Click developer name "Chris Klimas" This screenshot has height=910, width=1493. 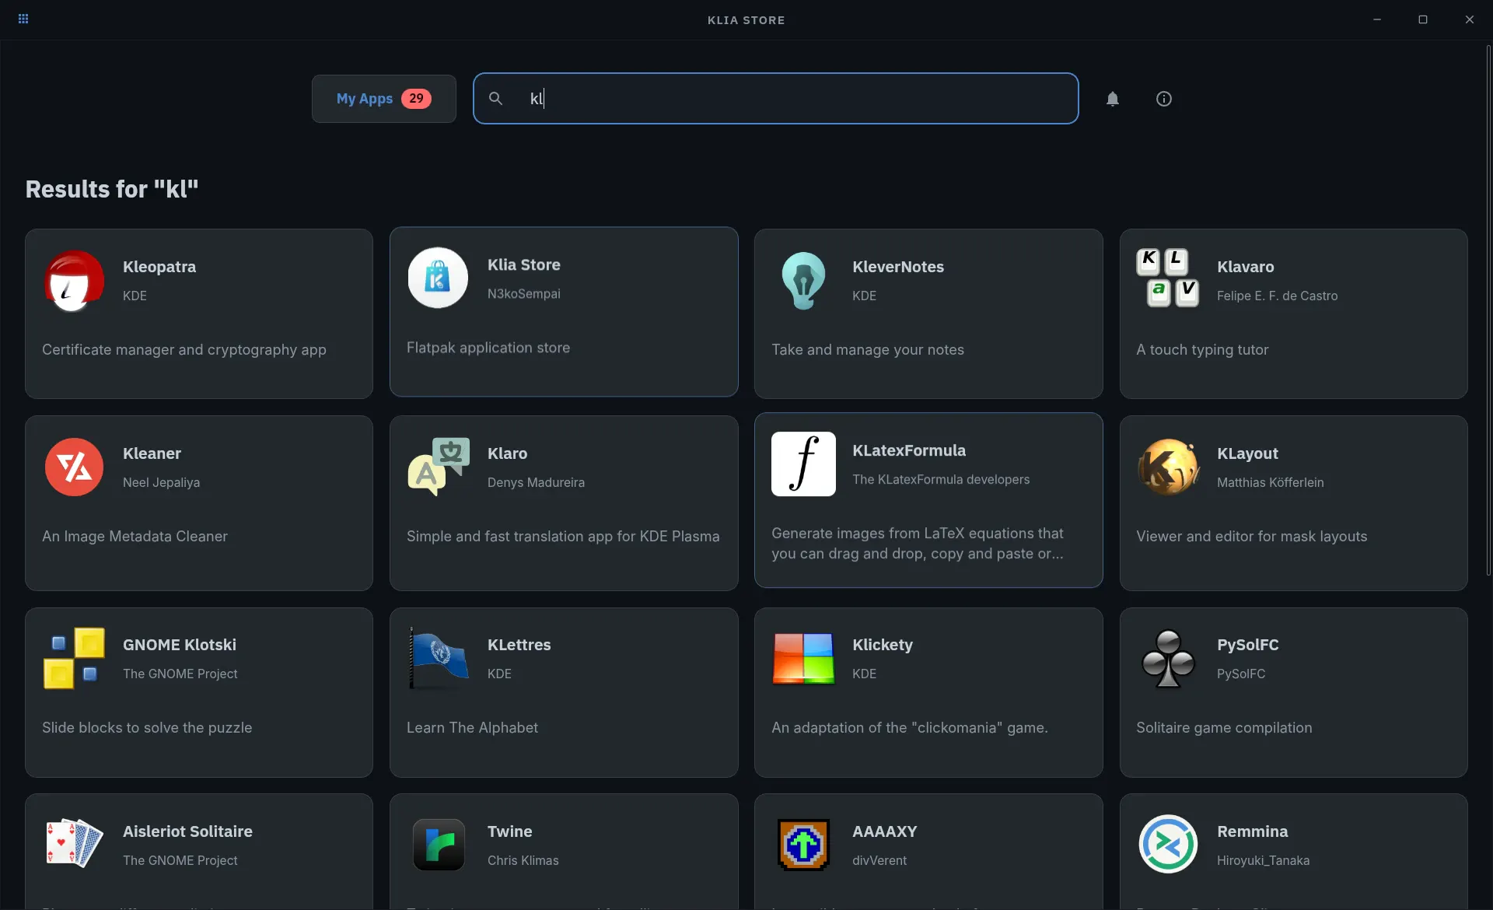coord(523,861)
